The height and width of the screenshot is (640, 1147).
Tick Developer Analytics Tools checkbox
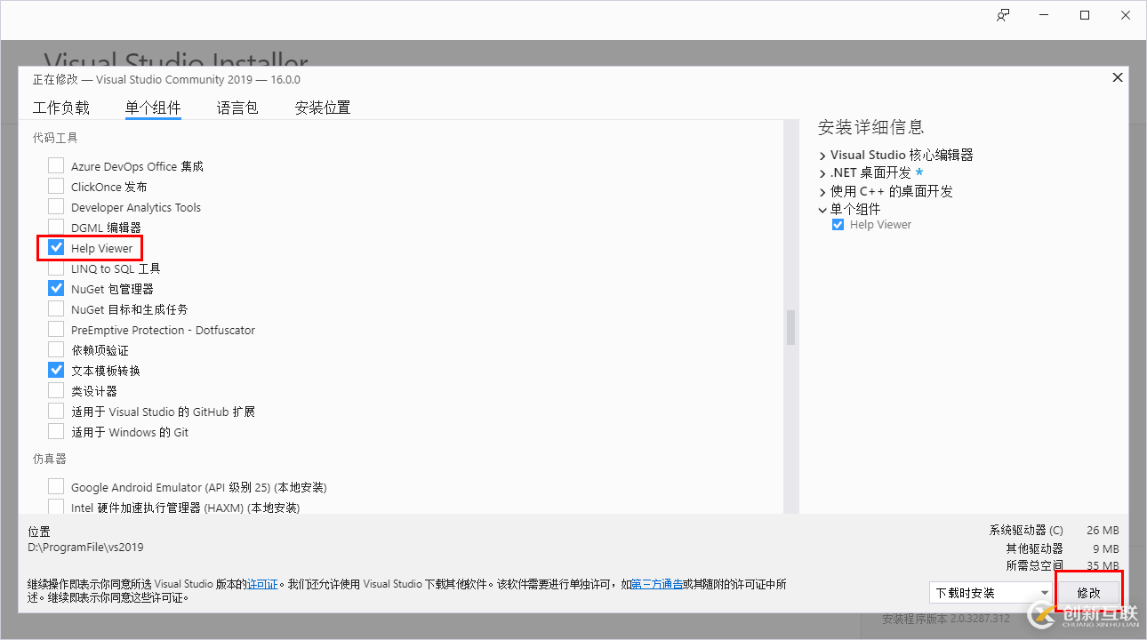[56, 206]
